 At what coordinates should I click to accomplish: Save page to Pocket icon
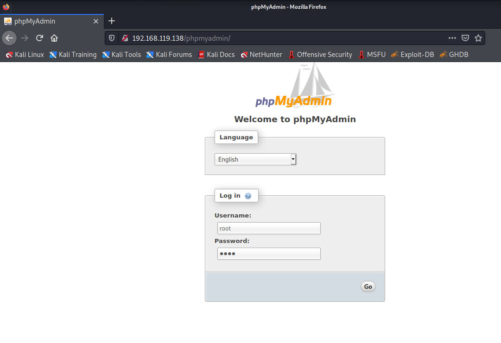tap(465, 38)
